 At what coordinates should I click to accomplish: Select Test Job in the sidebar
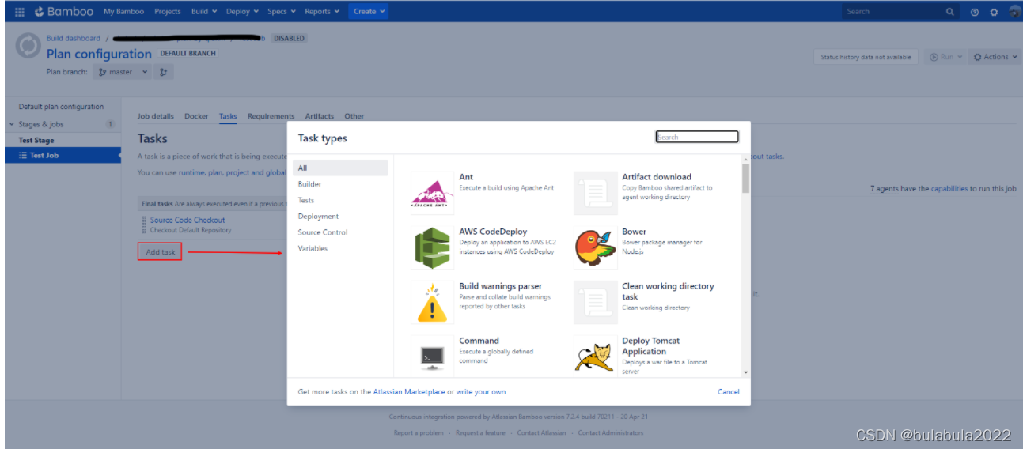click(x=63, y=156)
